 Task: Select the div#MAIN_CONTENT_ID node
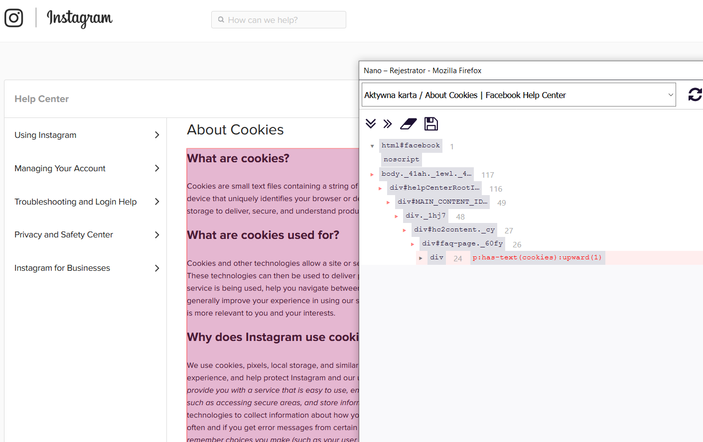pyautogui.click(x=442, y=202)
